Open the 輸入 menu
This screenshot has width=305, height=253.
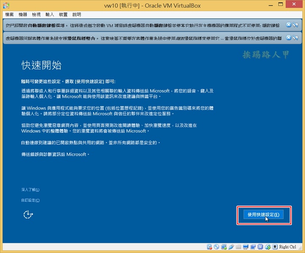(50, 14)
